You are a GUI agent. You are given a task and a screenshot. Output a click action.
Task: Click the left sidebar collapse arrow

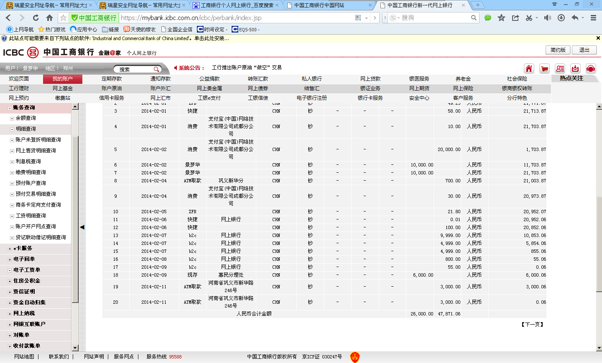[82, 227]
